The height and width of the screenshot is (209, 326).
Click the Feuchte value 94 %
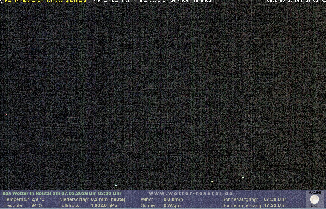[x=37, y=205]
